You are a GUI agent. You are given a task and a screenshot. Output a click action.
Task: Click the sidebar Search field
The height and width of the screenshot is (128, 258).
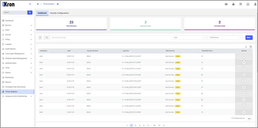point(15,12)
